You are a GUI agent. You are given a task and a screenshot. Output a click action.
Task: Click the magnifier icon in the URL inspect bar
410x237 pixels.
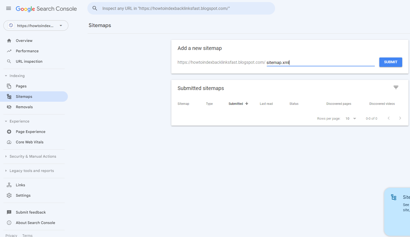pos(95,8)
